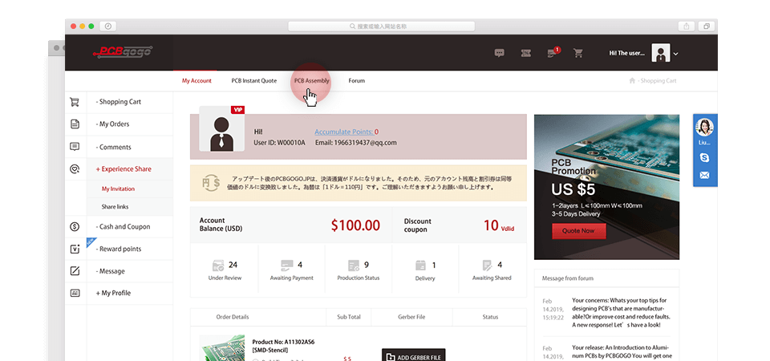This screenshot has height=361, width=770.
Task: Open the coupon ticket icon in header
Action: point(525,53)
